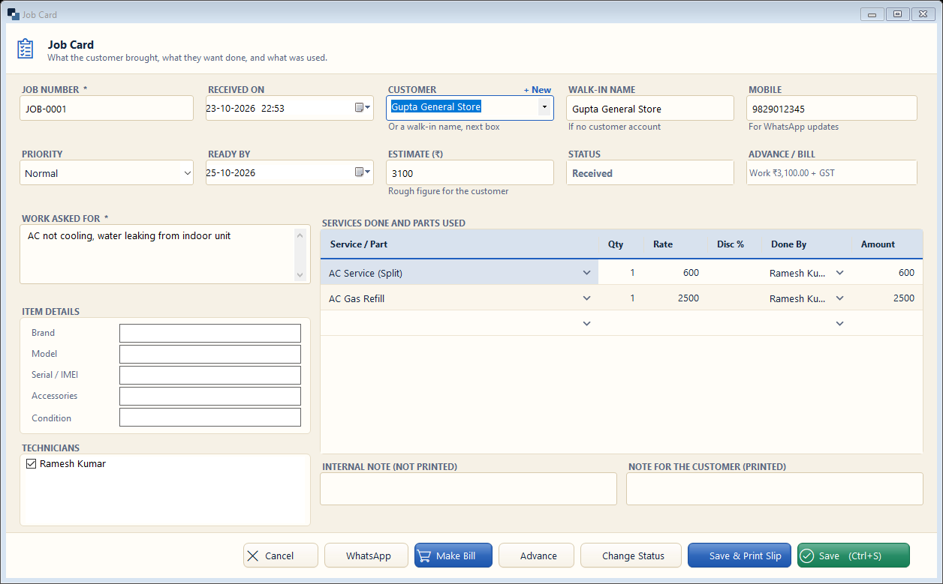Focus the Brand input field
Viewport: 943px width, 584px height.
(210, 333)
